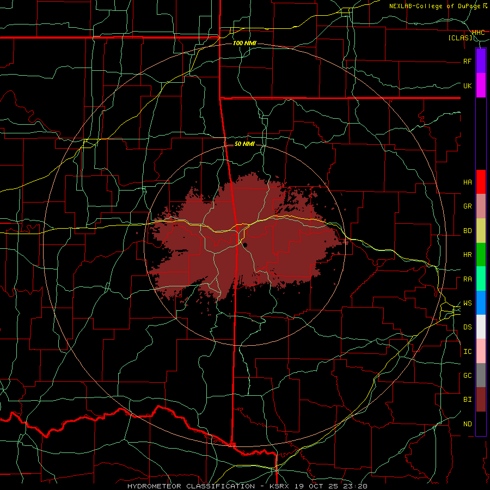Click the DS legend label
Viewport: 490px width, 490px height.
pyautogui.click(x=467, y=327)
